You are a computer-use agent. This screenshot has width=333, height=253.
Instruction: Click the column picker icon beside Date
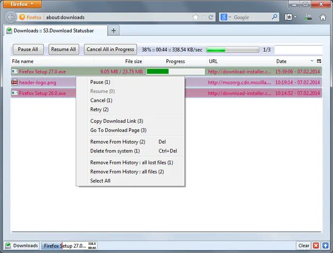[319, 61]
